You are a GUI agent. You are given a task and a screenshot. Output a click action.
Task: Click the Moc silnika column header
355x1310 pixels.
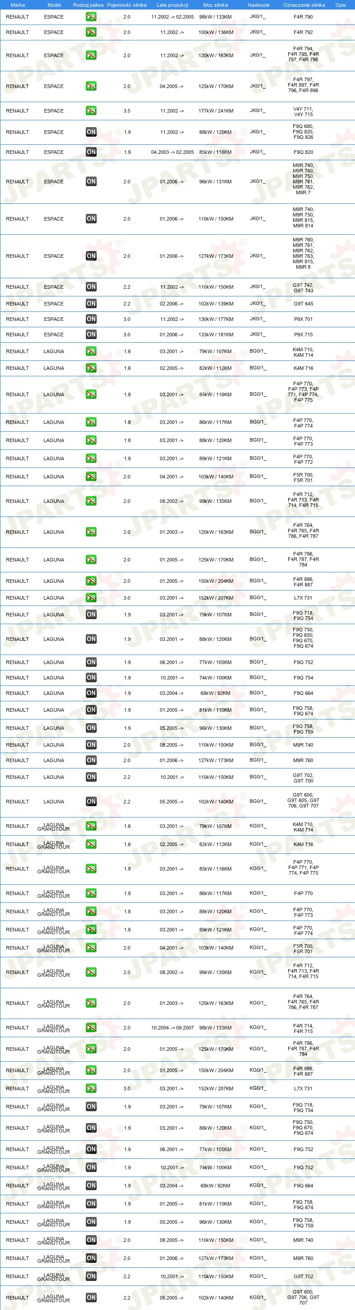[x=215, y=5]
